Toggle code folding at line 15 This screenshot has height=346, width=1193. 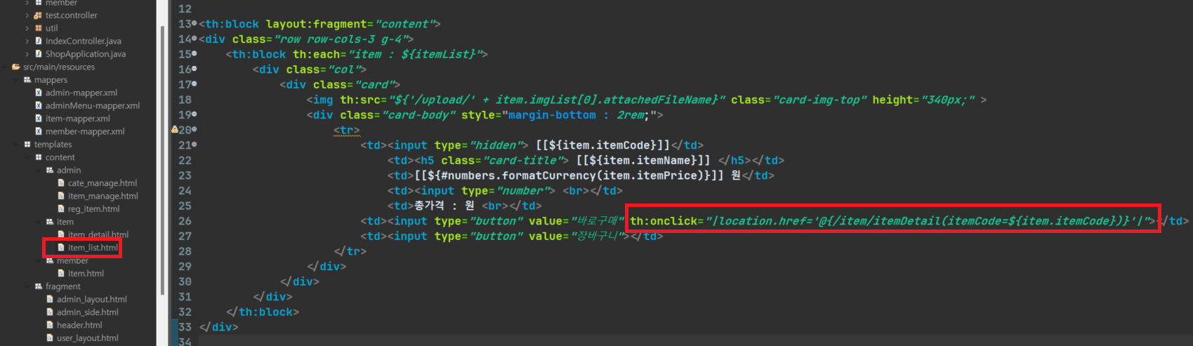click(x=195, y=54)
